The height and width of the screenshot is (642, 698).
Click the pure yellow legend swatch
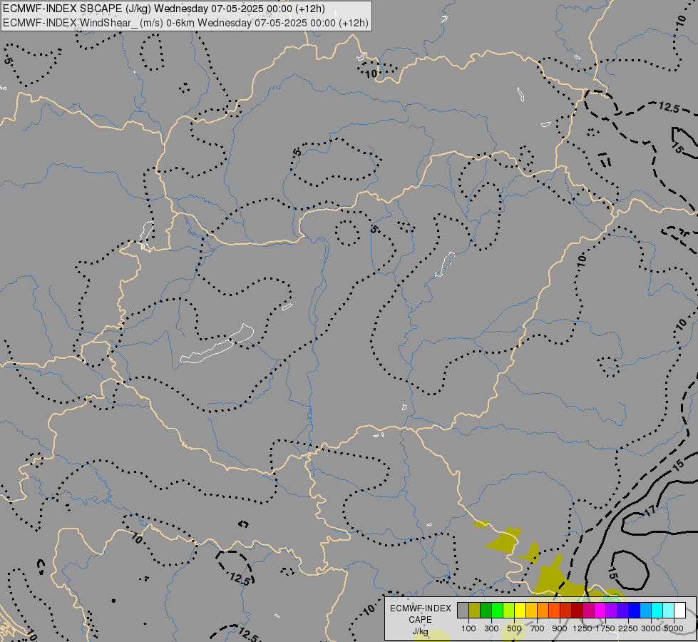pos(520,610)
